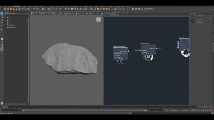Click the polygon cylinder shelf icon
This screenshot has height=120, width=214.
click(x=11, y=9)
